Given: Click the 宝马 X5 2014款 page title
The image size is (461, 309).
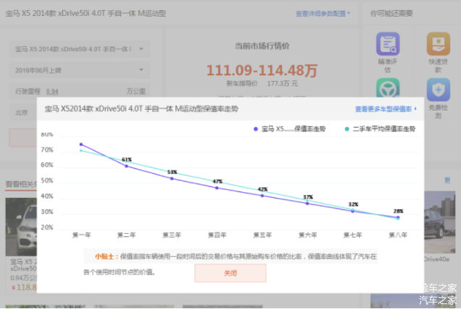Looking at the screenshot, I should 85,14.
